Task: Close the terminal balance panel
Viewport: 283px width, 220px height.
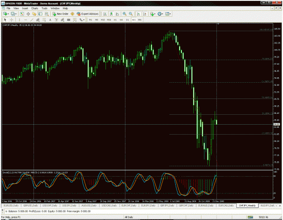Action: pyautogui.click(x=2, y=210)
